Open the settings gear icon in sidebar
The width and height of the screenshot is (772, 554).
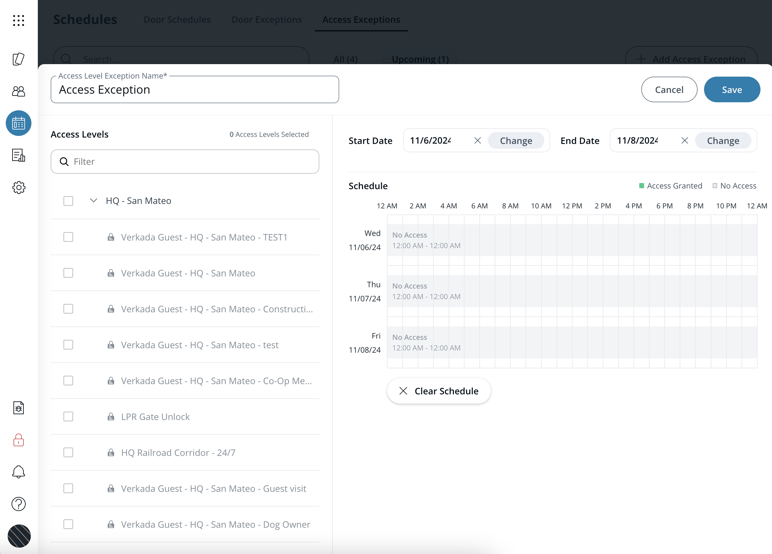(x=18, y=187)
